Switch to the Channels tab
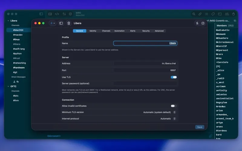 click(x=106, y=31)
